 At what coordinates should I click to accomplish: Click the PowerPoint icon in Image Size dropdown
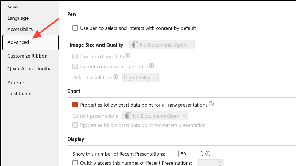click(x=135, y=44)
